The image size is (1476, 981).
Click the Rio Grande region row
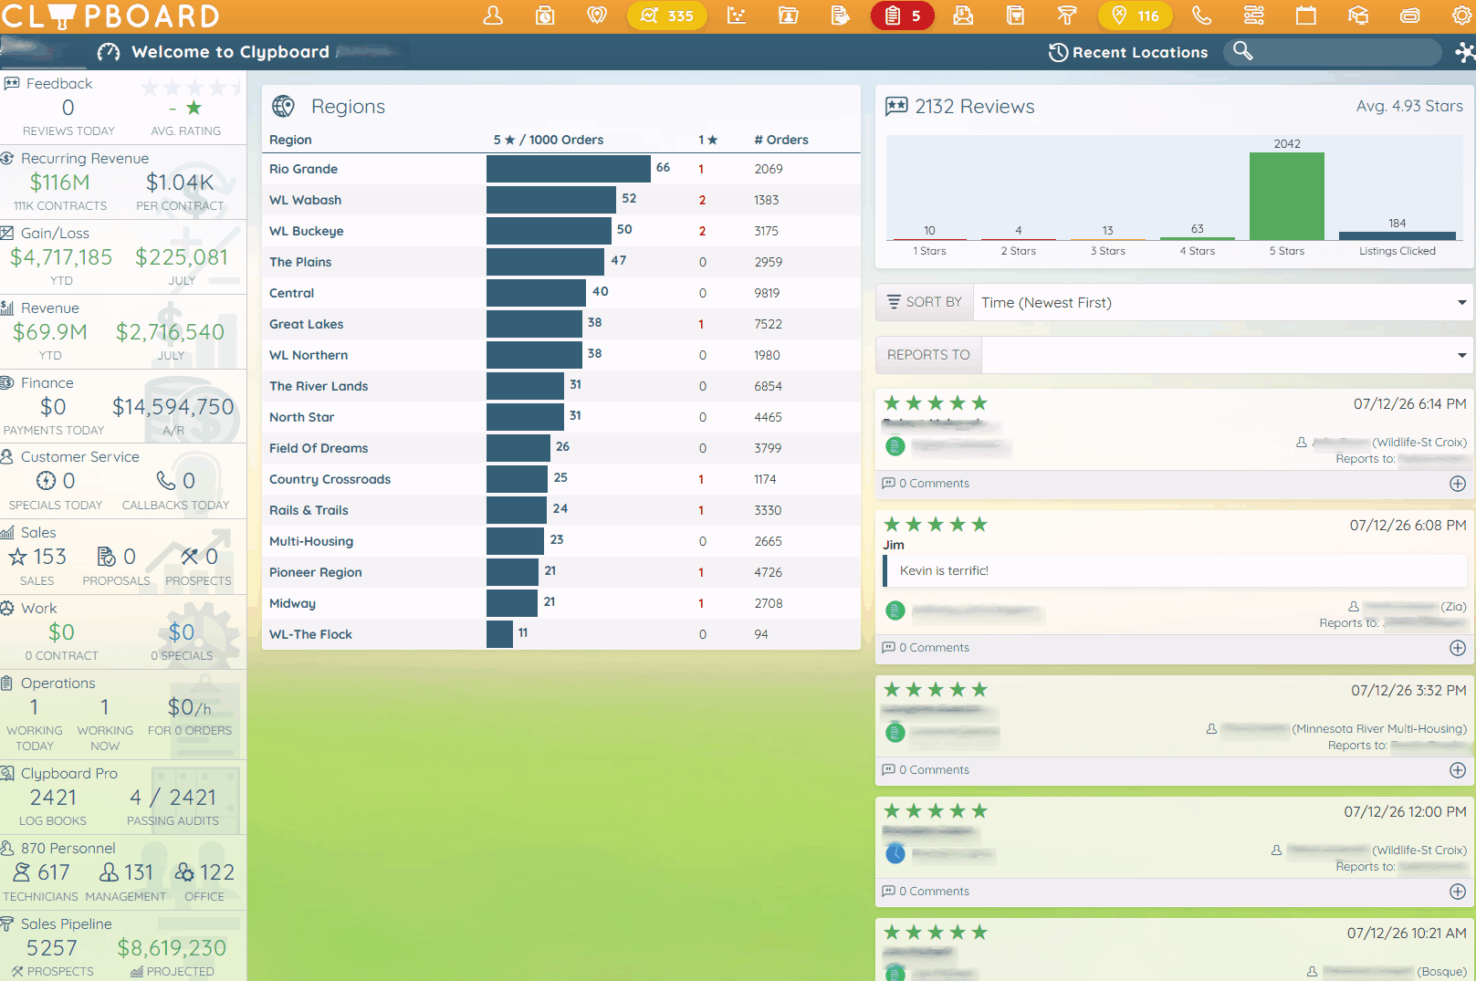click(x=561, y=169)
